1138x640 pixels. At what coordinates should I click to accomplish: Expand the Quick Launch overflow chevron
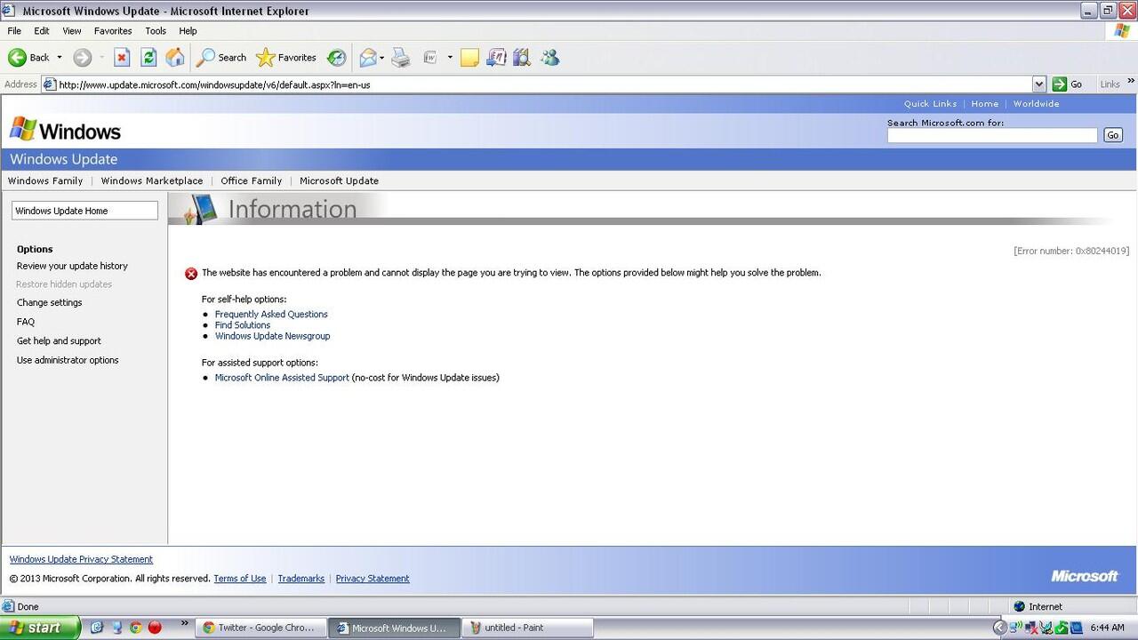coord(184,623)
